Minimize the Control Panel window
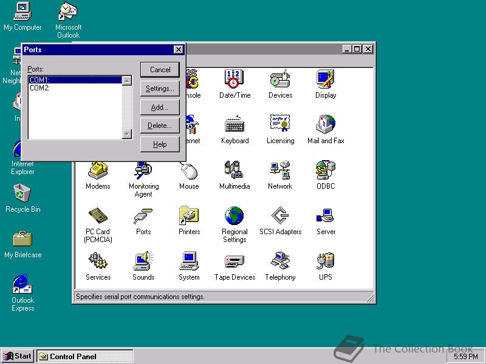486x364 pixels. click(x=347, y=49)
